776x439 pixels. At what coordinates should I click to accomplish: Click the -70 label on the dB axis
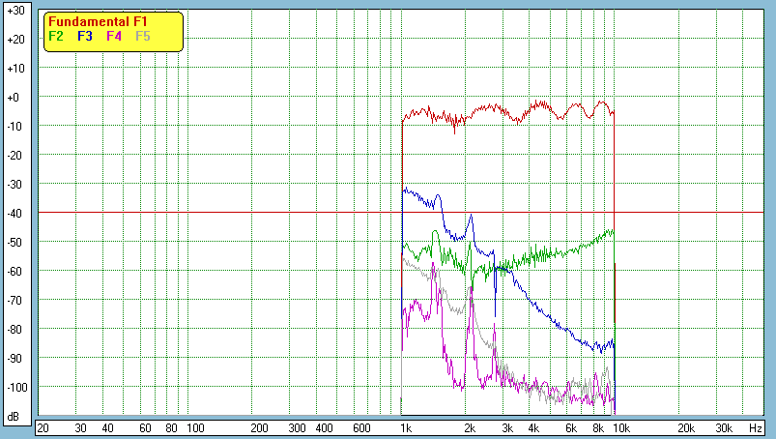pyautogui.click(x=14, y=300)
